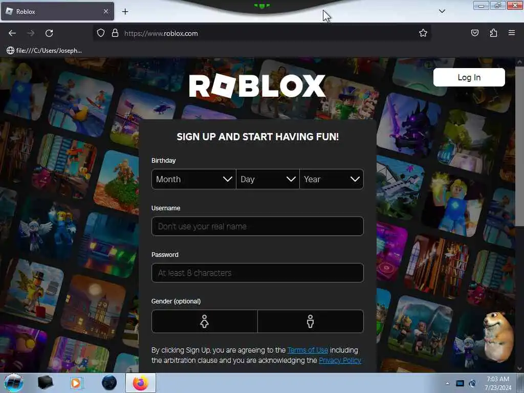This screenshot has width=524, height=393.
Task: Open a new tab with plus button
Action: pos(125,12)
